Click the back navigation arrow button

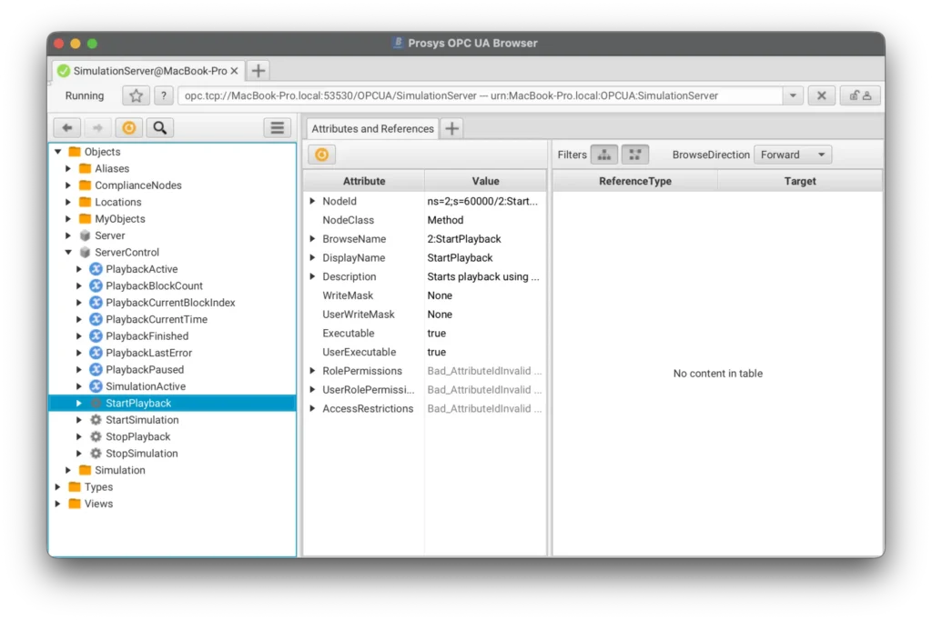click(66, 127)
